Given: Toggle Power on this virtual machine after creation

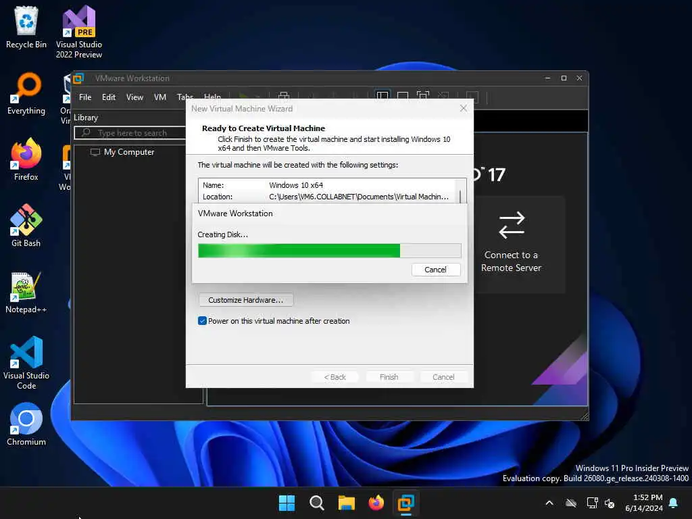Looking at the screenshot, I should tap(203, 321).
